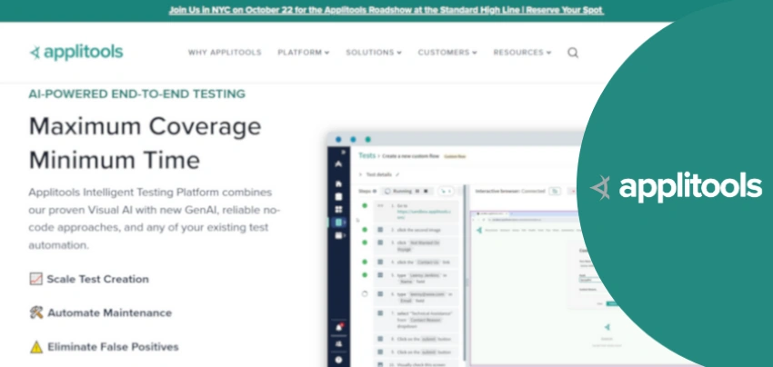Image resolution: width=773 pixels, height=367 pixels.
Task: Open help with the question mark icon
Action: click(338, 360)
